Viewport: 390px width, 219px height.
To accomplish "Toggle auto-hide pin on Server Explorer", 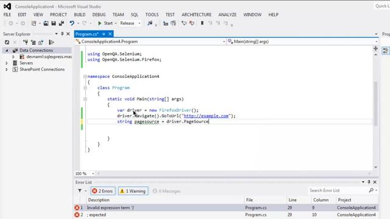I will [x=62, y=34].
